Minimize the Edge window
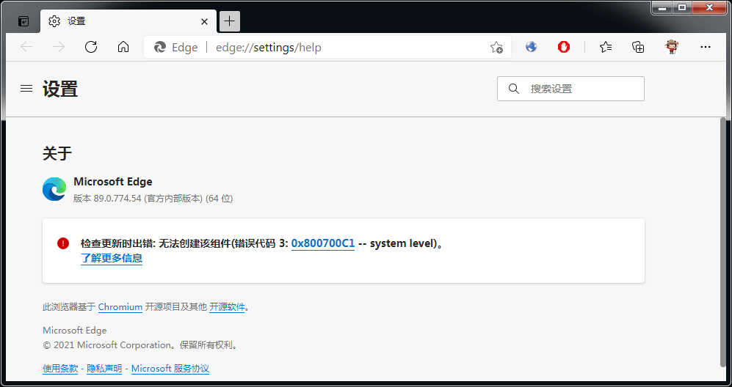Image resolution: width=732 pixels, height=387 pixels. (x=662, y=7)
